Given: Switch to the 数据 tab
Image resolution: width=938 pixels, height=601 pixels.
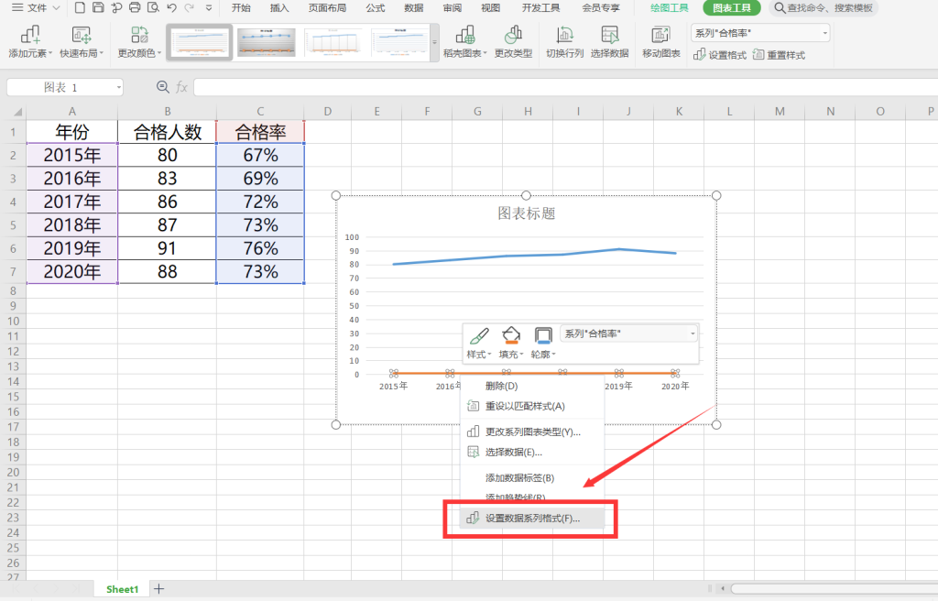Looking at the screenshot, I should [x=414, y=7].
